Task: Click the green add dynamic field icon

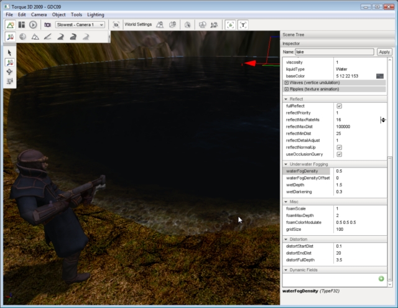Action: [x=381, y=278]
